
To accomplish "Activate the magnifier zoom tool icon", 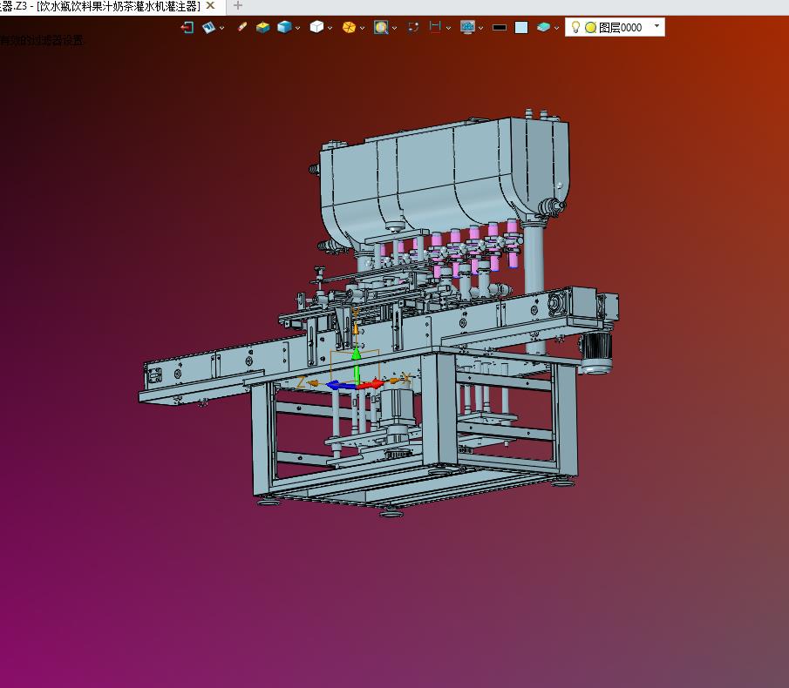I will coord(381,28).
